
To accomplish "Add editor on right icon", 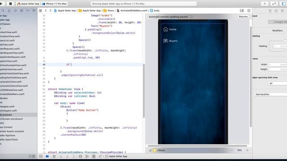I will click(x=249, y=11).
